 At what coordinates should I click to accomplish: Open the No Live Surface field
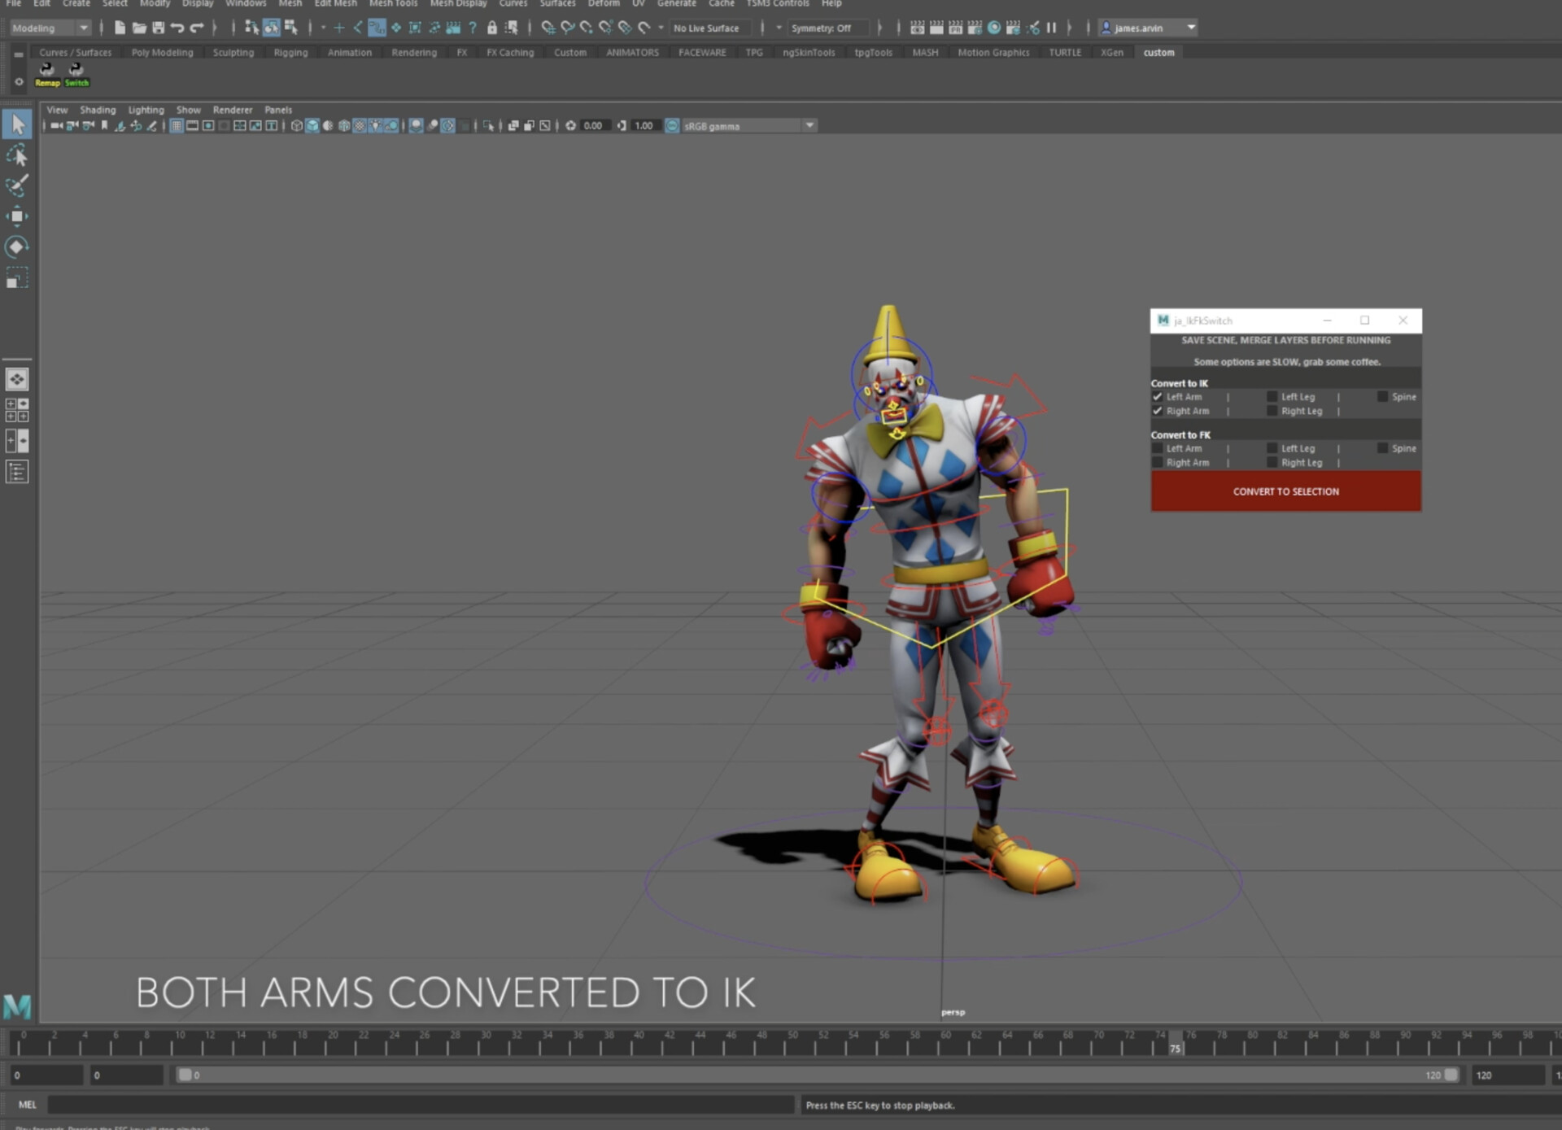click(x=710, y=28)
